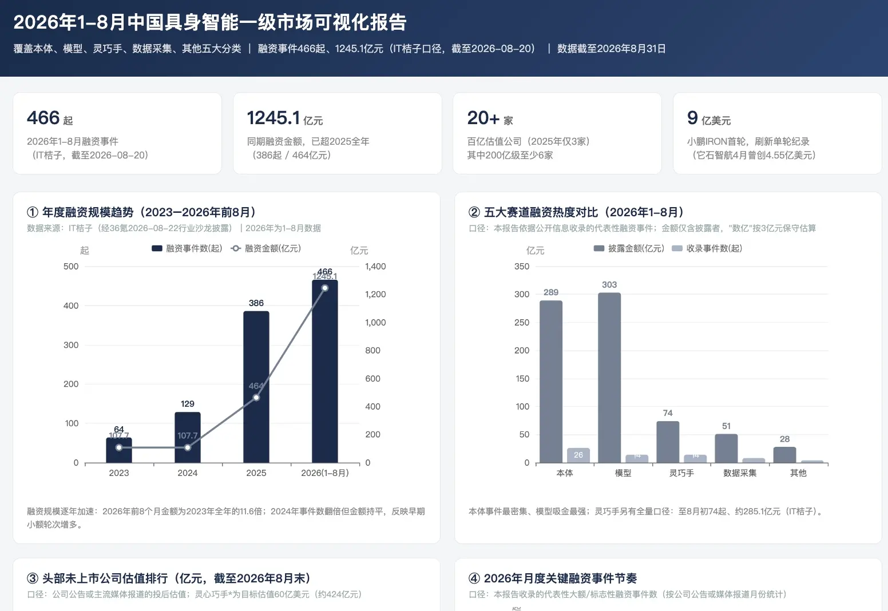The width and height of the screenshot is (888, 611).
Task: Select the 2025 bar labeled 386
Action: (x=256, y=387)
